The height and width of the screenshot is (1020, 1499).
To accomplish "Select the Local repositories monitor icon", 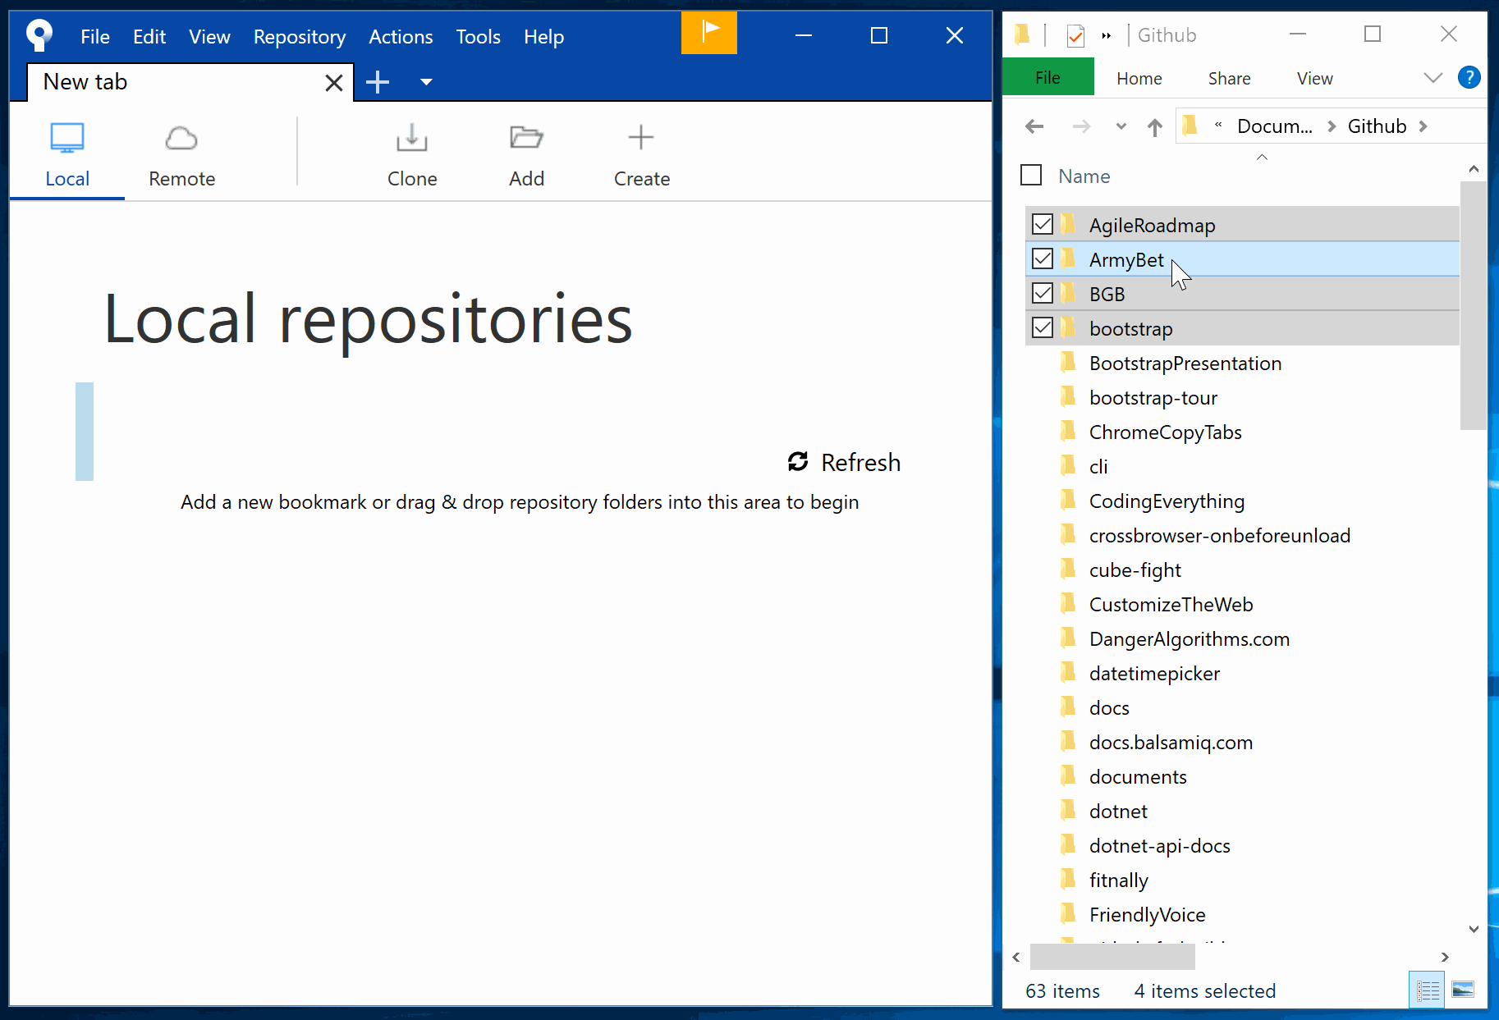I will tap(67, 138).
